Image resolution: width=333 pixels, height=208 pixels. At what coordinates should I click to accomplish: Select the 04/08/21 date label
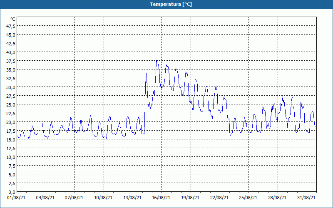coord(45,198)
